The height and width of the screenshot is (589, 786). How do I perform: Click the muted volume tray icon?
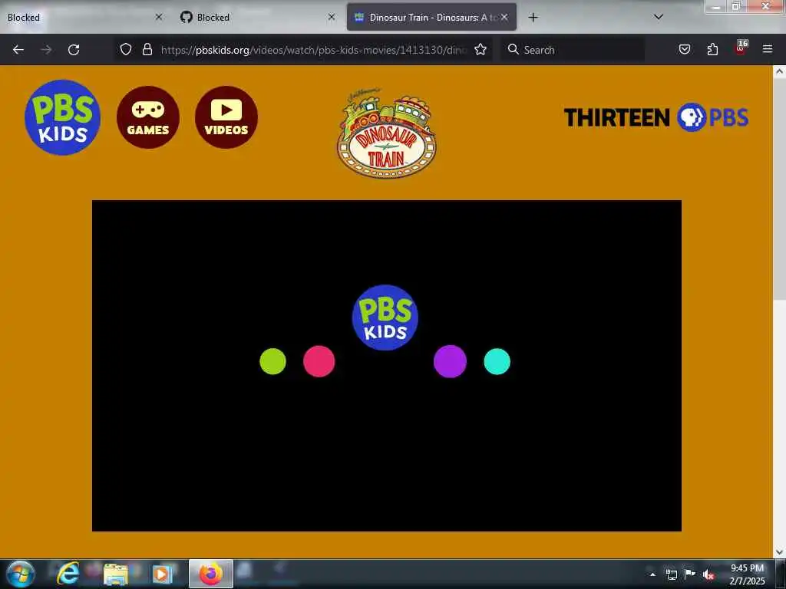click(x=708, y=575)
